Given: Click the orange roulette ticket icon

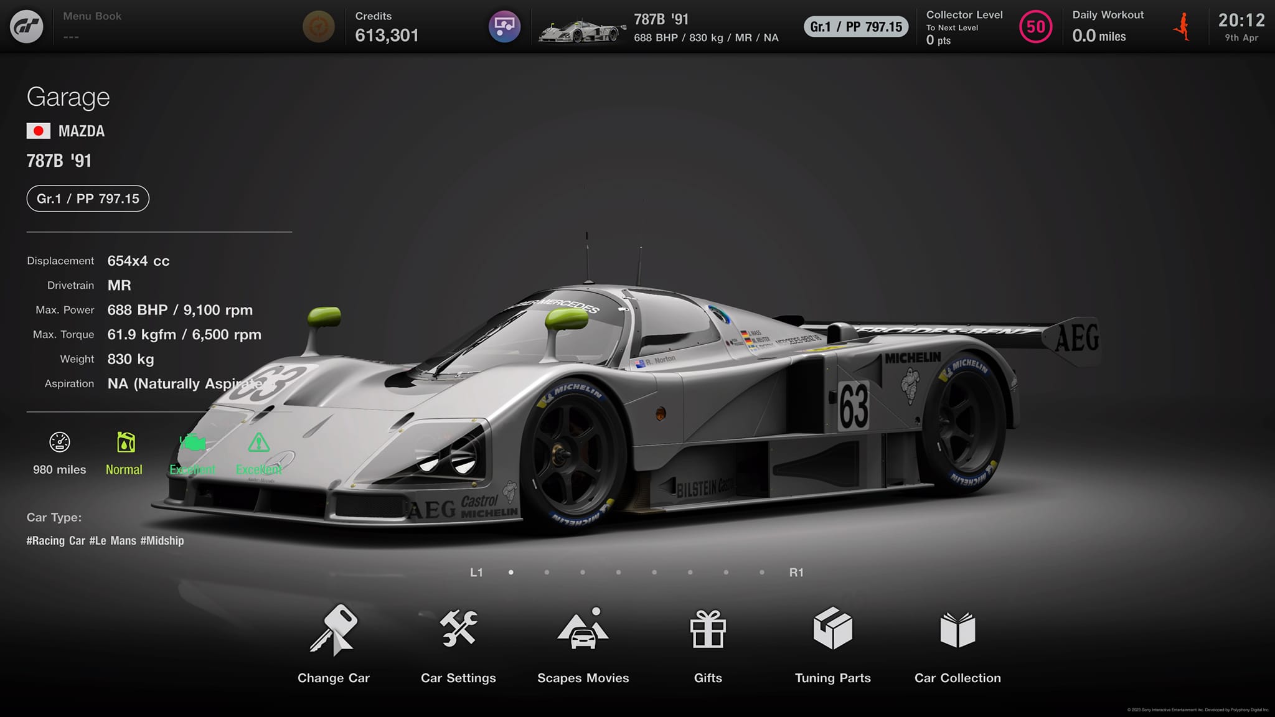Looking at the screenshot, I should click(318, 26).
